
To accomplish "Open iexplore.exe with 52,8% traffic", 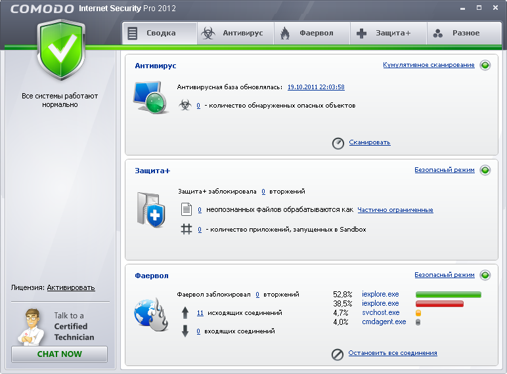I will (x=380, y=294).
